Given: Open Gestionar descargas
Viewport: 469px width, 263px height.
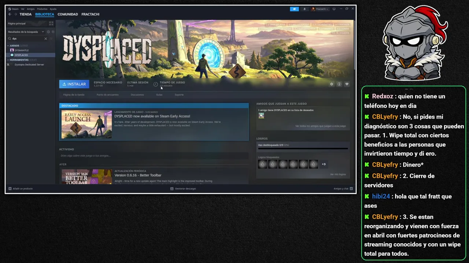Looking at the screenshot, I should click(183, 188).
